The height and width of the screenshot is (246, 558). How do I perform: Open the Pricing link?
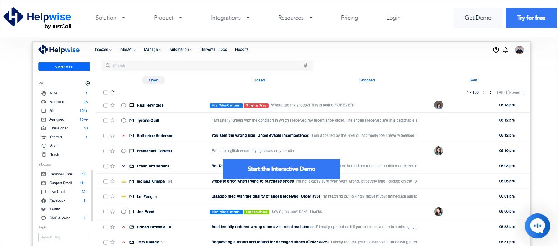[x=349, y=18]
